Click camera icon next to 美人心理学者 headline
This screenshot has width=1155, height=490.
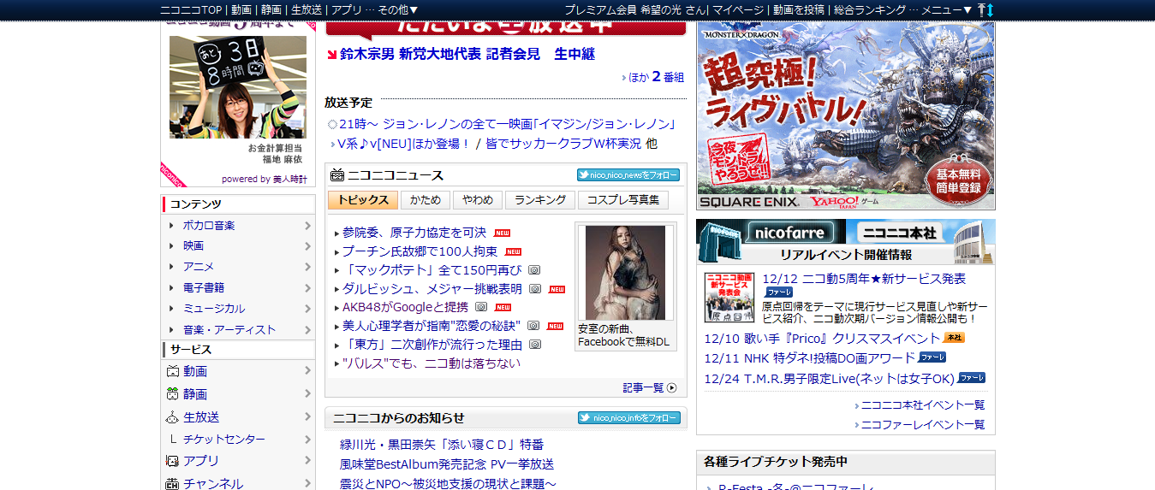533,326
